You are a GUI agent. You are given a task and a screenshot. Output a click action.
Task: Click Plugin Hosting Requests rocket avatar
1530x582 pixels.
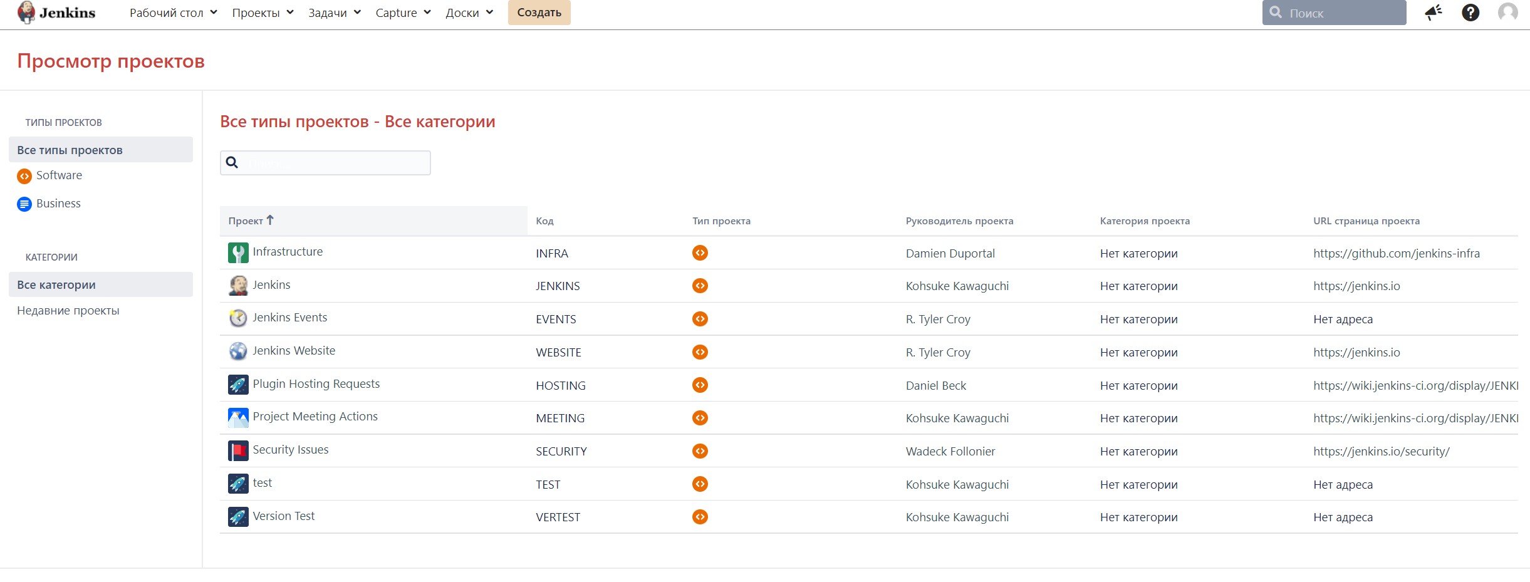[238, 385]
